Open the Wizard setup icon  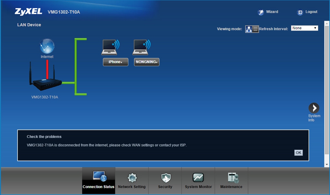pyautogui.click(x=261, y=12)
